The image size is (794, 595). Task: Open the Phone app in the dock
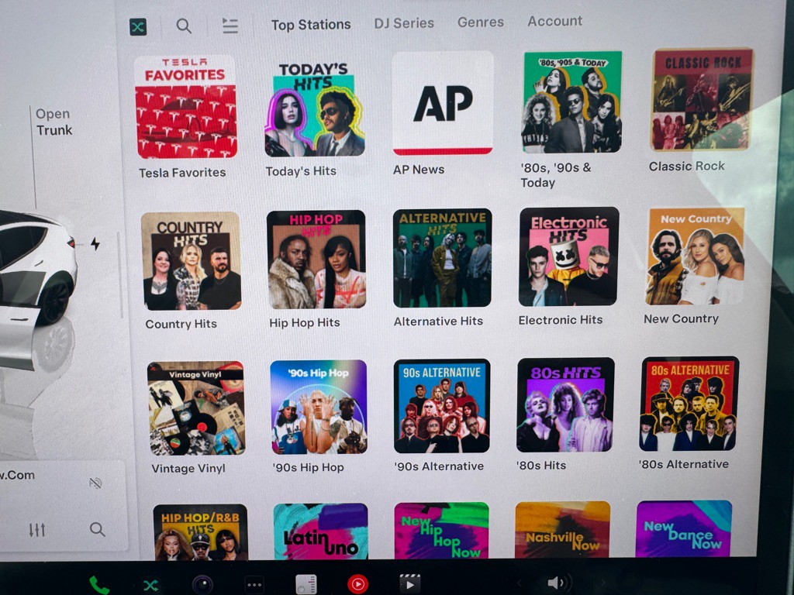(98, 586)
